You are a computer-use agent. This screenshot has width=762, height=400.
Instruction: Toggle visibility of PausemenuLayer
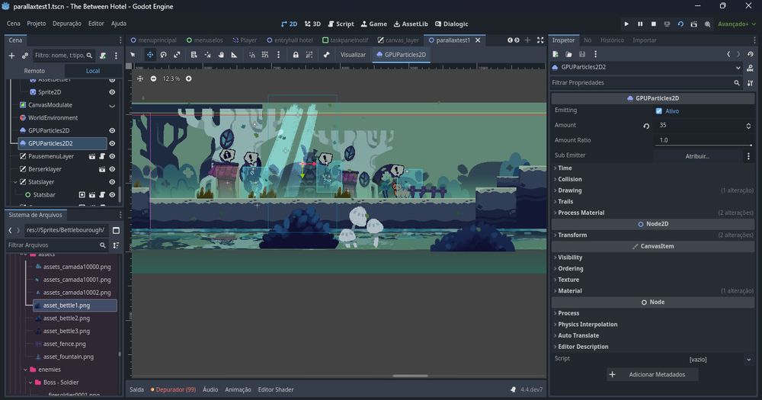click(x=112, y=156)
